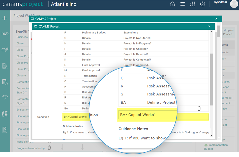Select row H Project Is In-Progress?
Viewport: 239px width, 157px height.
pyautogui.click(x=136, y=43)
